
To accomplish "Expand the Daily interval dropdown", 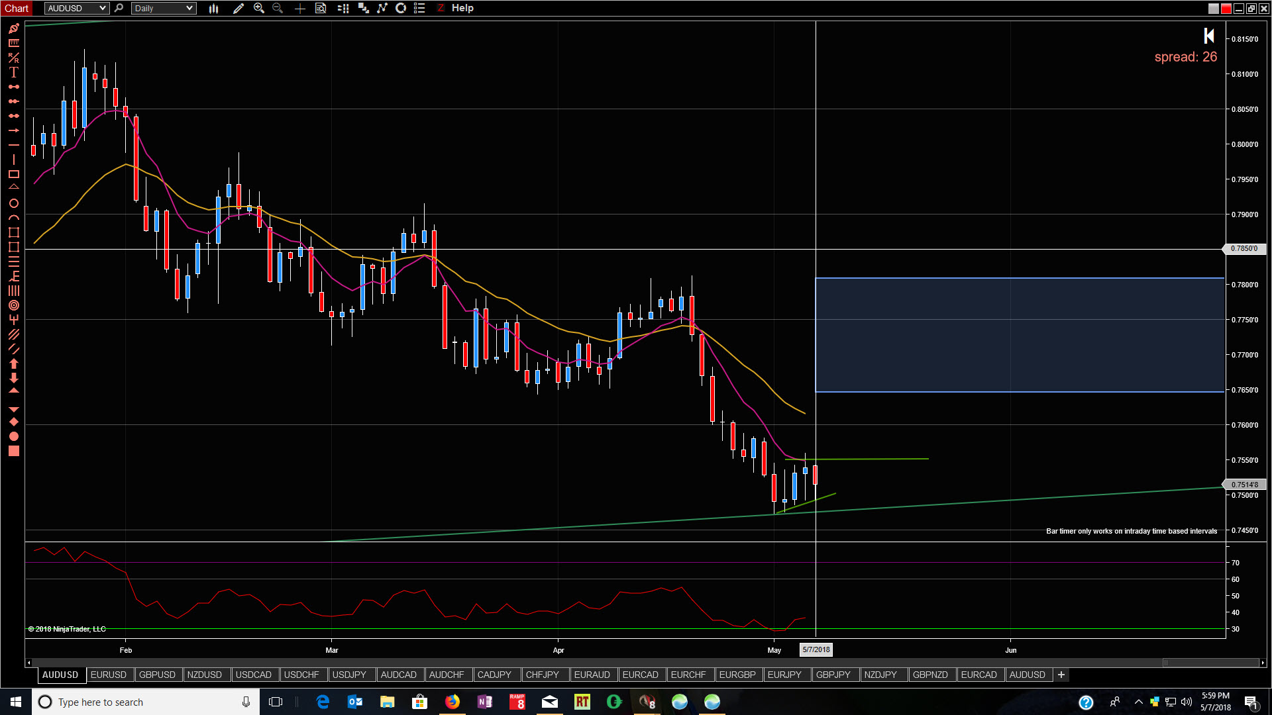I will 189,8.
